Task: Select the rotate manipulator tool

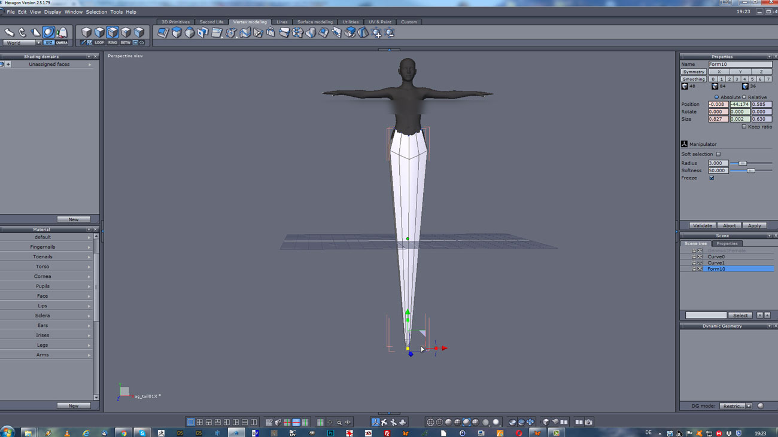Action: [22, 32]
